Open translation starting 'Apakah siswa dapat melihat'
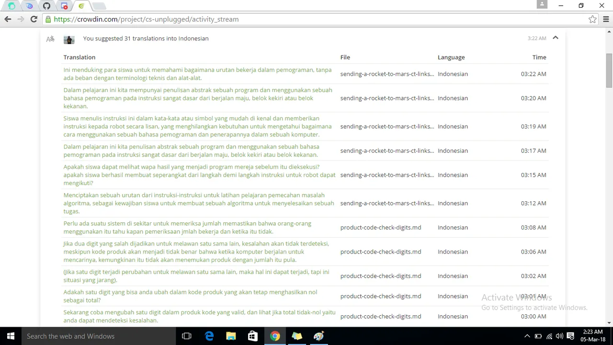Image resolution: width=613 pixels, height=345 pixels. (x=199, y=175)
